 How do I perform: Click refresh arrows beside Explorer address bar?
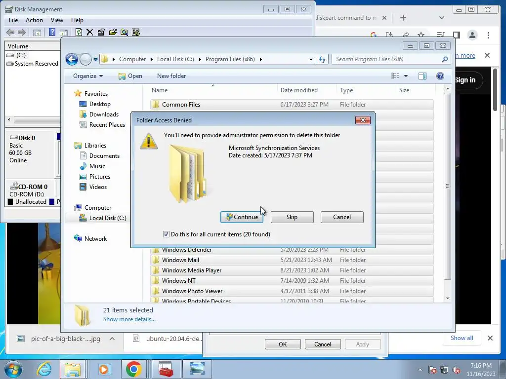pos(322,59)
